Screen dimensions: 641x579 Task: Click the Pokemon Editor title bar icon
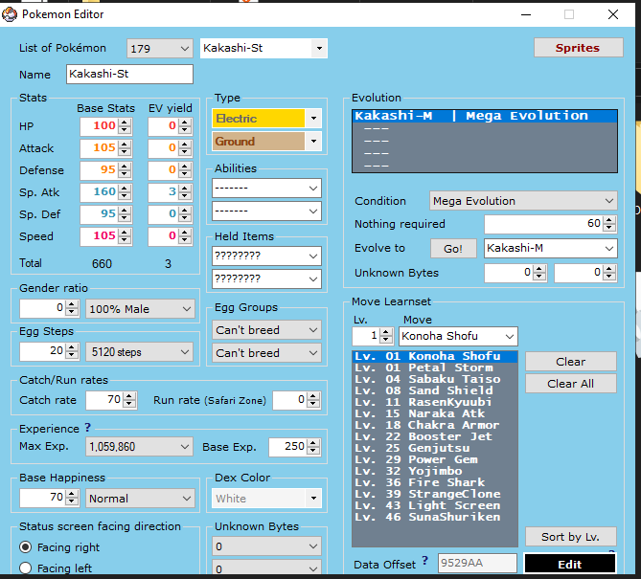click(10, 14)
